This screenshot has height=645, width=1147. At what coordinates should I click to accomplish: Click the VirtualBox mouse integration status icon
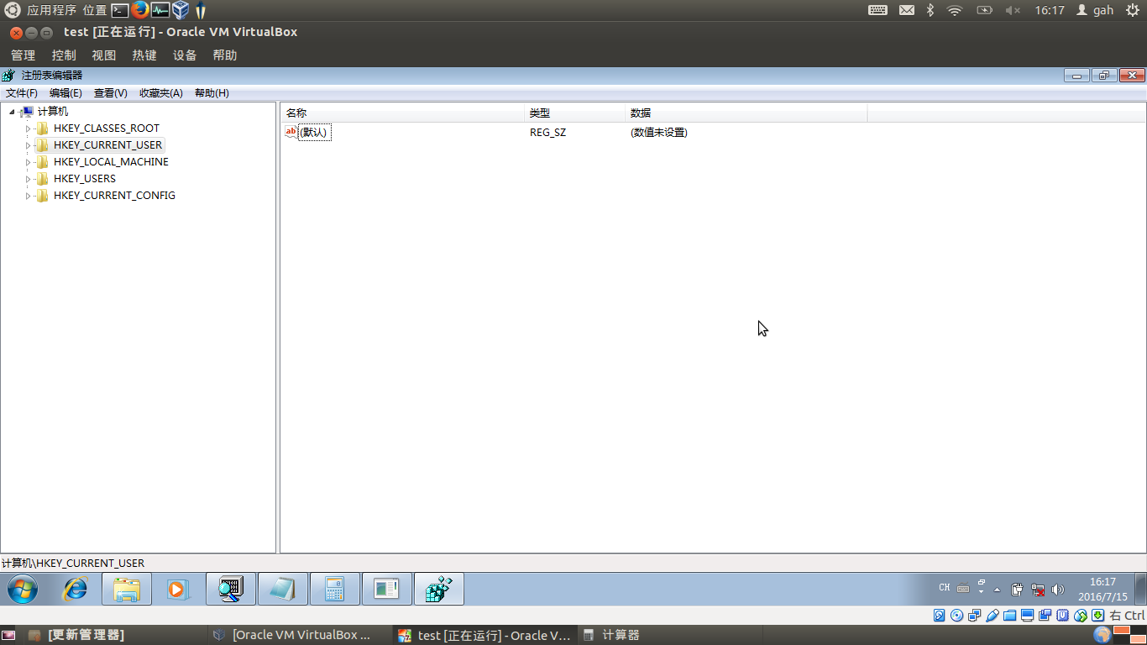coord(1081,616)
